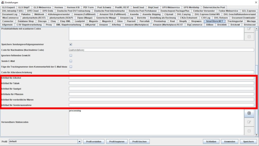This screenshot has width=259, height=146.
Task: Click Profil löschen button
Action: click(139, 141)
